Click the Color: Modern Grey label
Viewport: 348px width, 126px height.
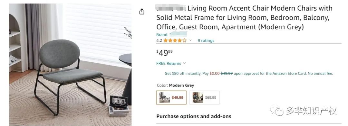point(175,85)
